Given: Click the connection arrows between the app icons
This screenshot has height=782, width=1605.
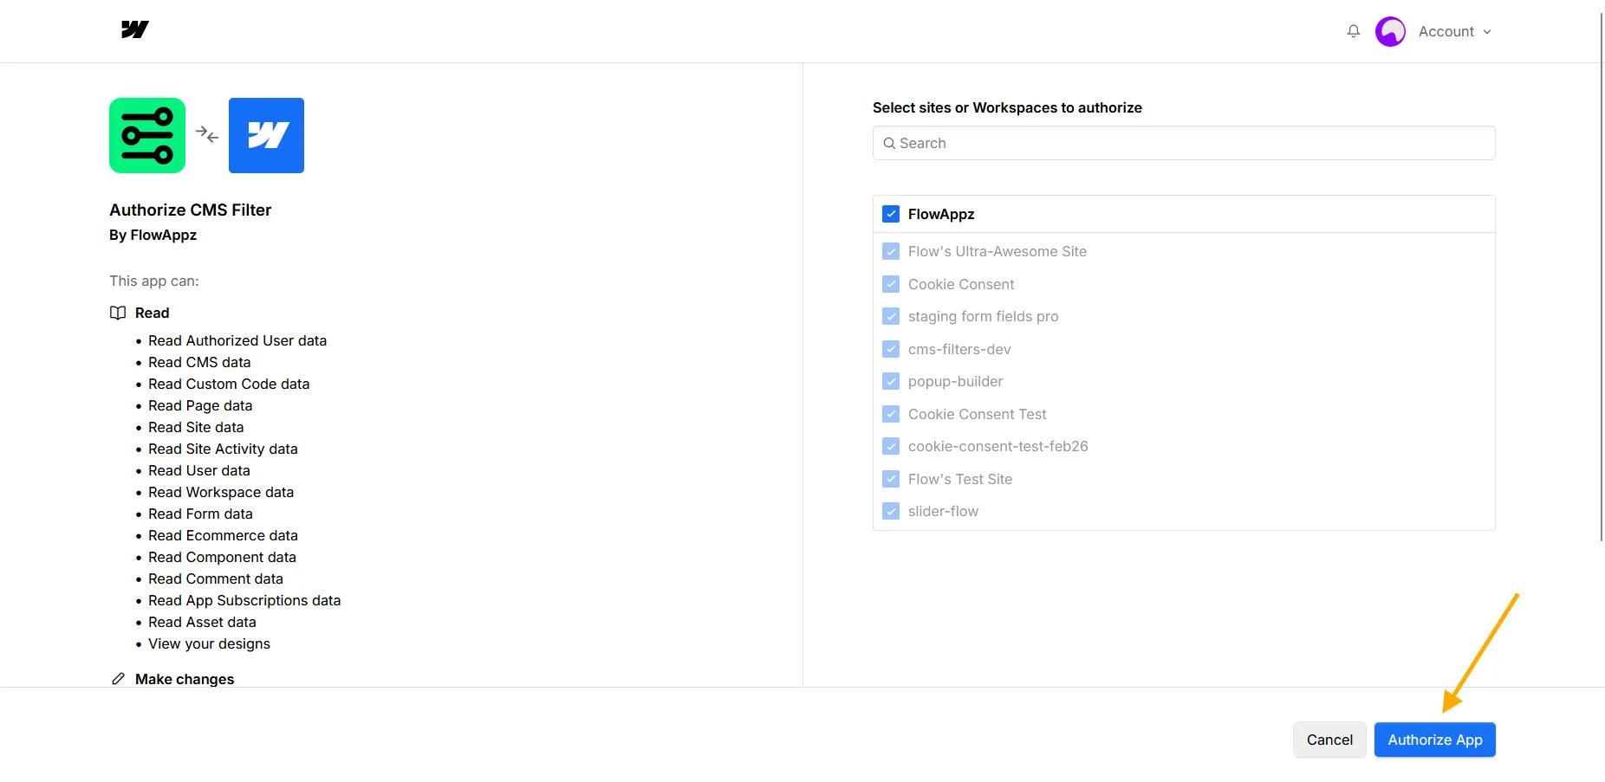Looking at the screenshot, I should coord(207,134).
